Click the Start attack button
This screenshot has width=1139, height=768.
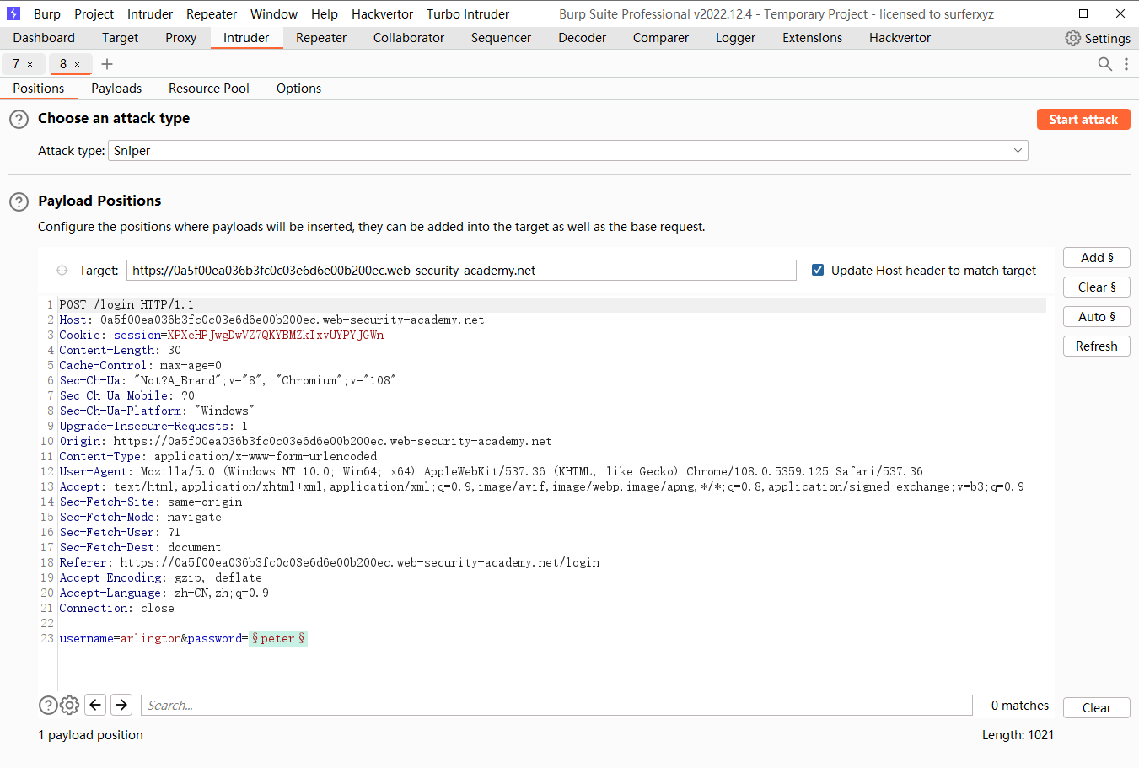coord(1083,119)
